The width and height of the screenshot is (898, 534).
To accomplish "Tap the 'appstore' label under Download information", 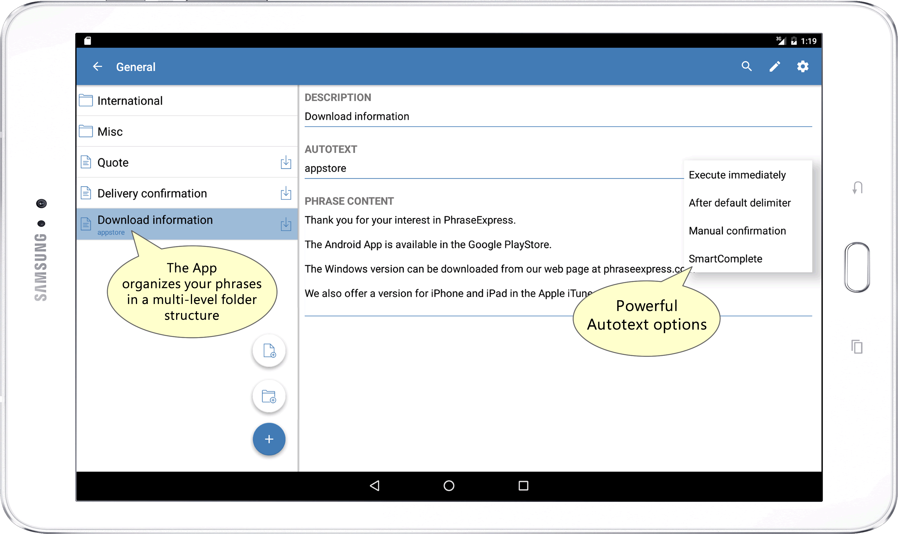I will coord(111,232).
